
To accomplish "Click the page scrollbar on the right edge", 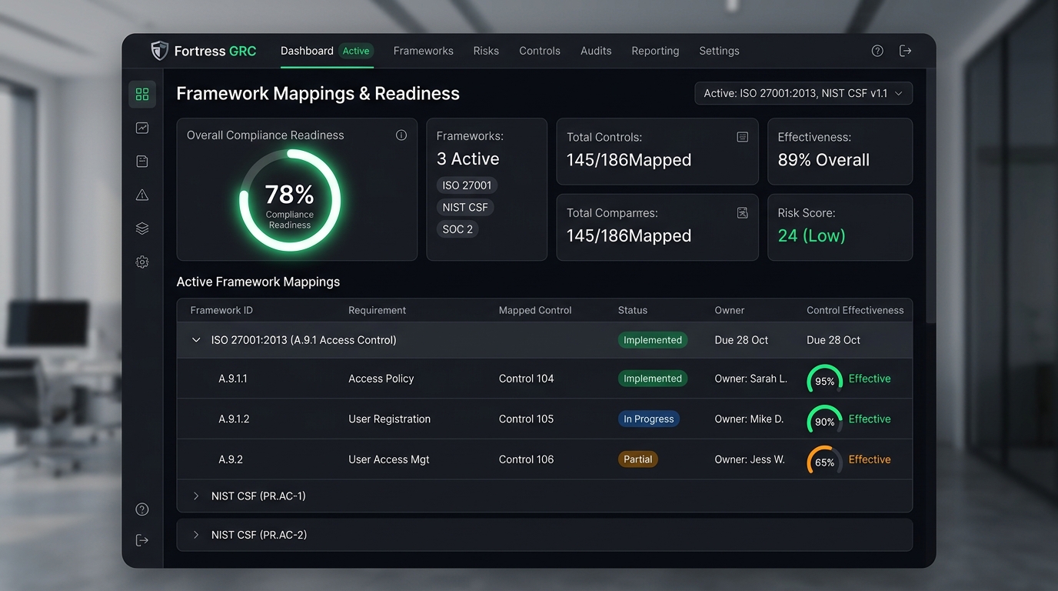I will (x=931, y=196).
